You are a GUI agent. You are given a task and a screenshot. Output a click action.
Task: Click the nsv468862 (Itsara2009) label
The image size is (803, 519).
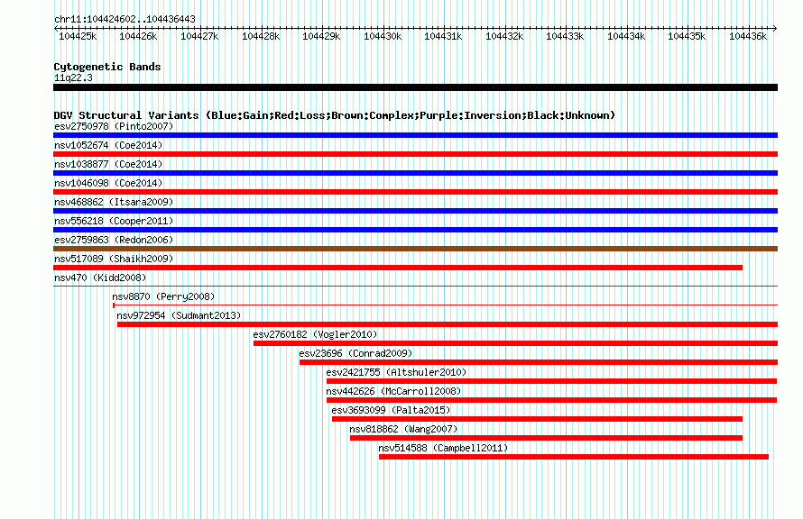114,202
